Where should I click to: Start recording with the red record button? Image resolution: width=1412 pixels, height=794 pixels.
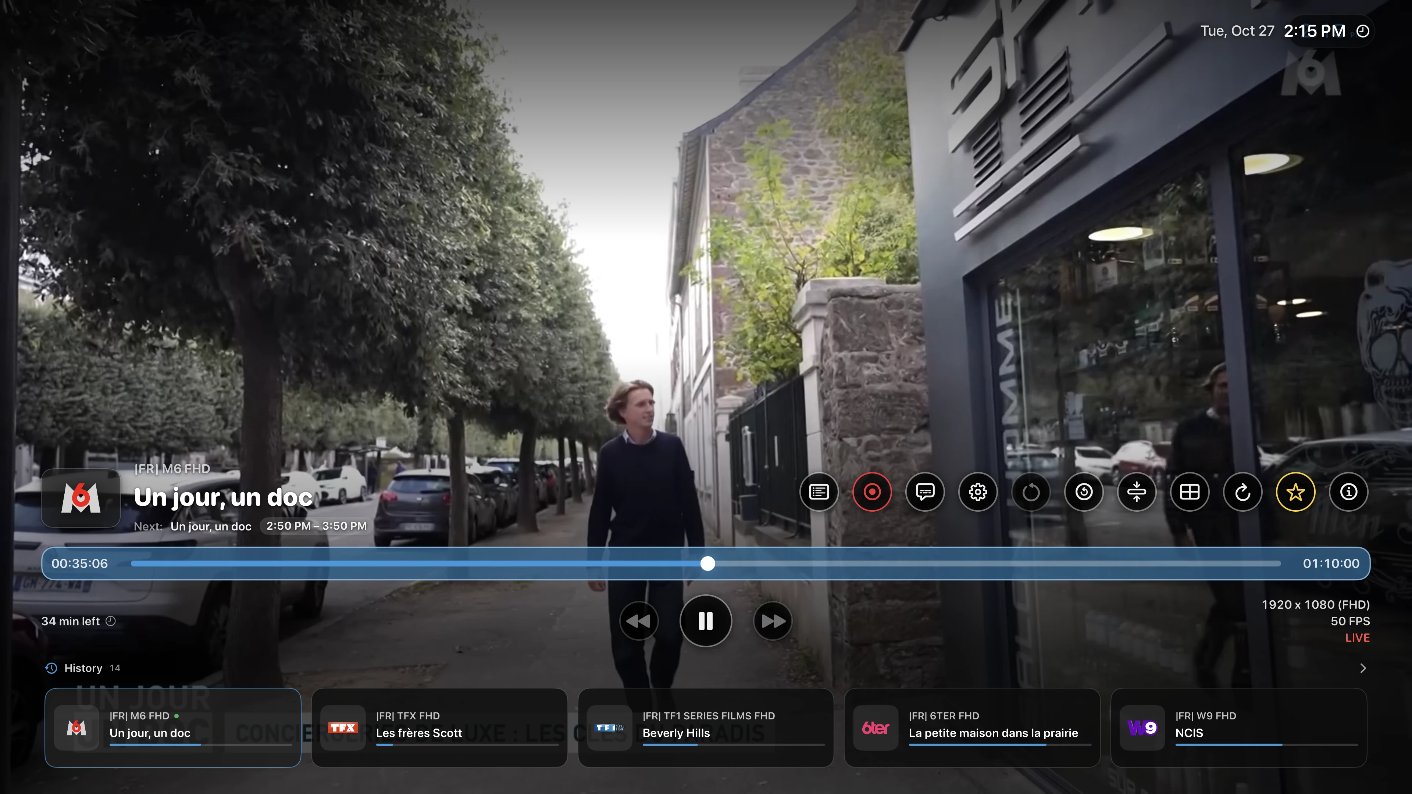coord(872,492)
